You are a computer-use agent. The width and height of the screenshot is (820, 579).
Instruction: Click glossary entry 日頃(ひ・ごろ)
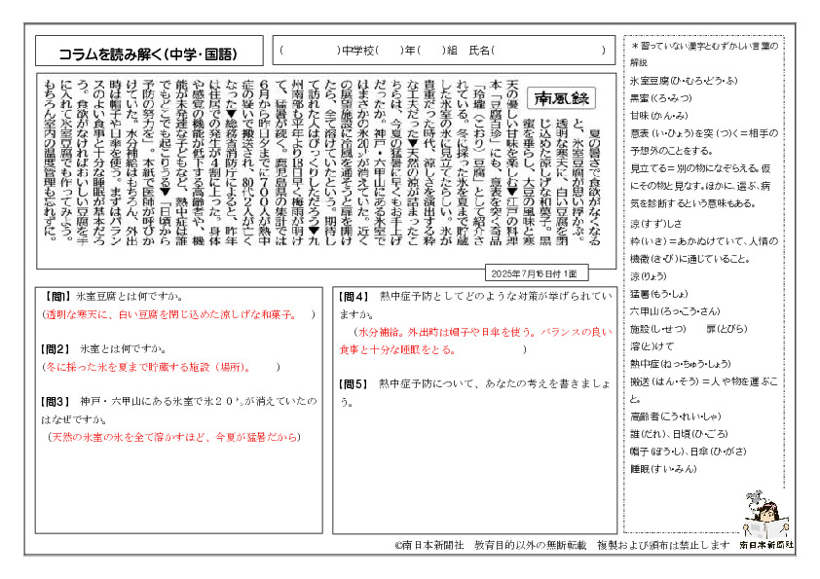point(700,434)
